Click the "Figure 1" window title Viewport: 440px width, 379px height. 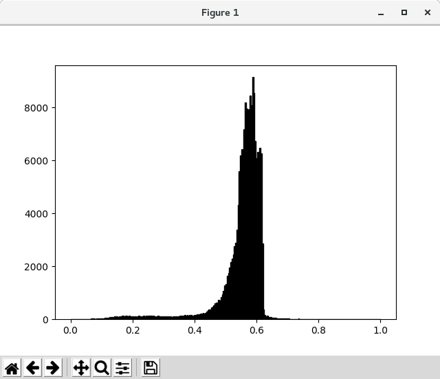point(220,12)
